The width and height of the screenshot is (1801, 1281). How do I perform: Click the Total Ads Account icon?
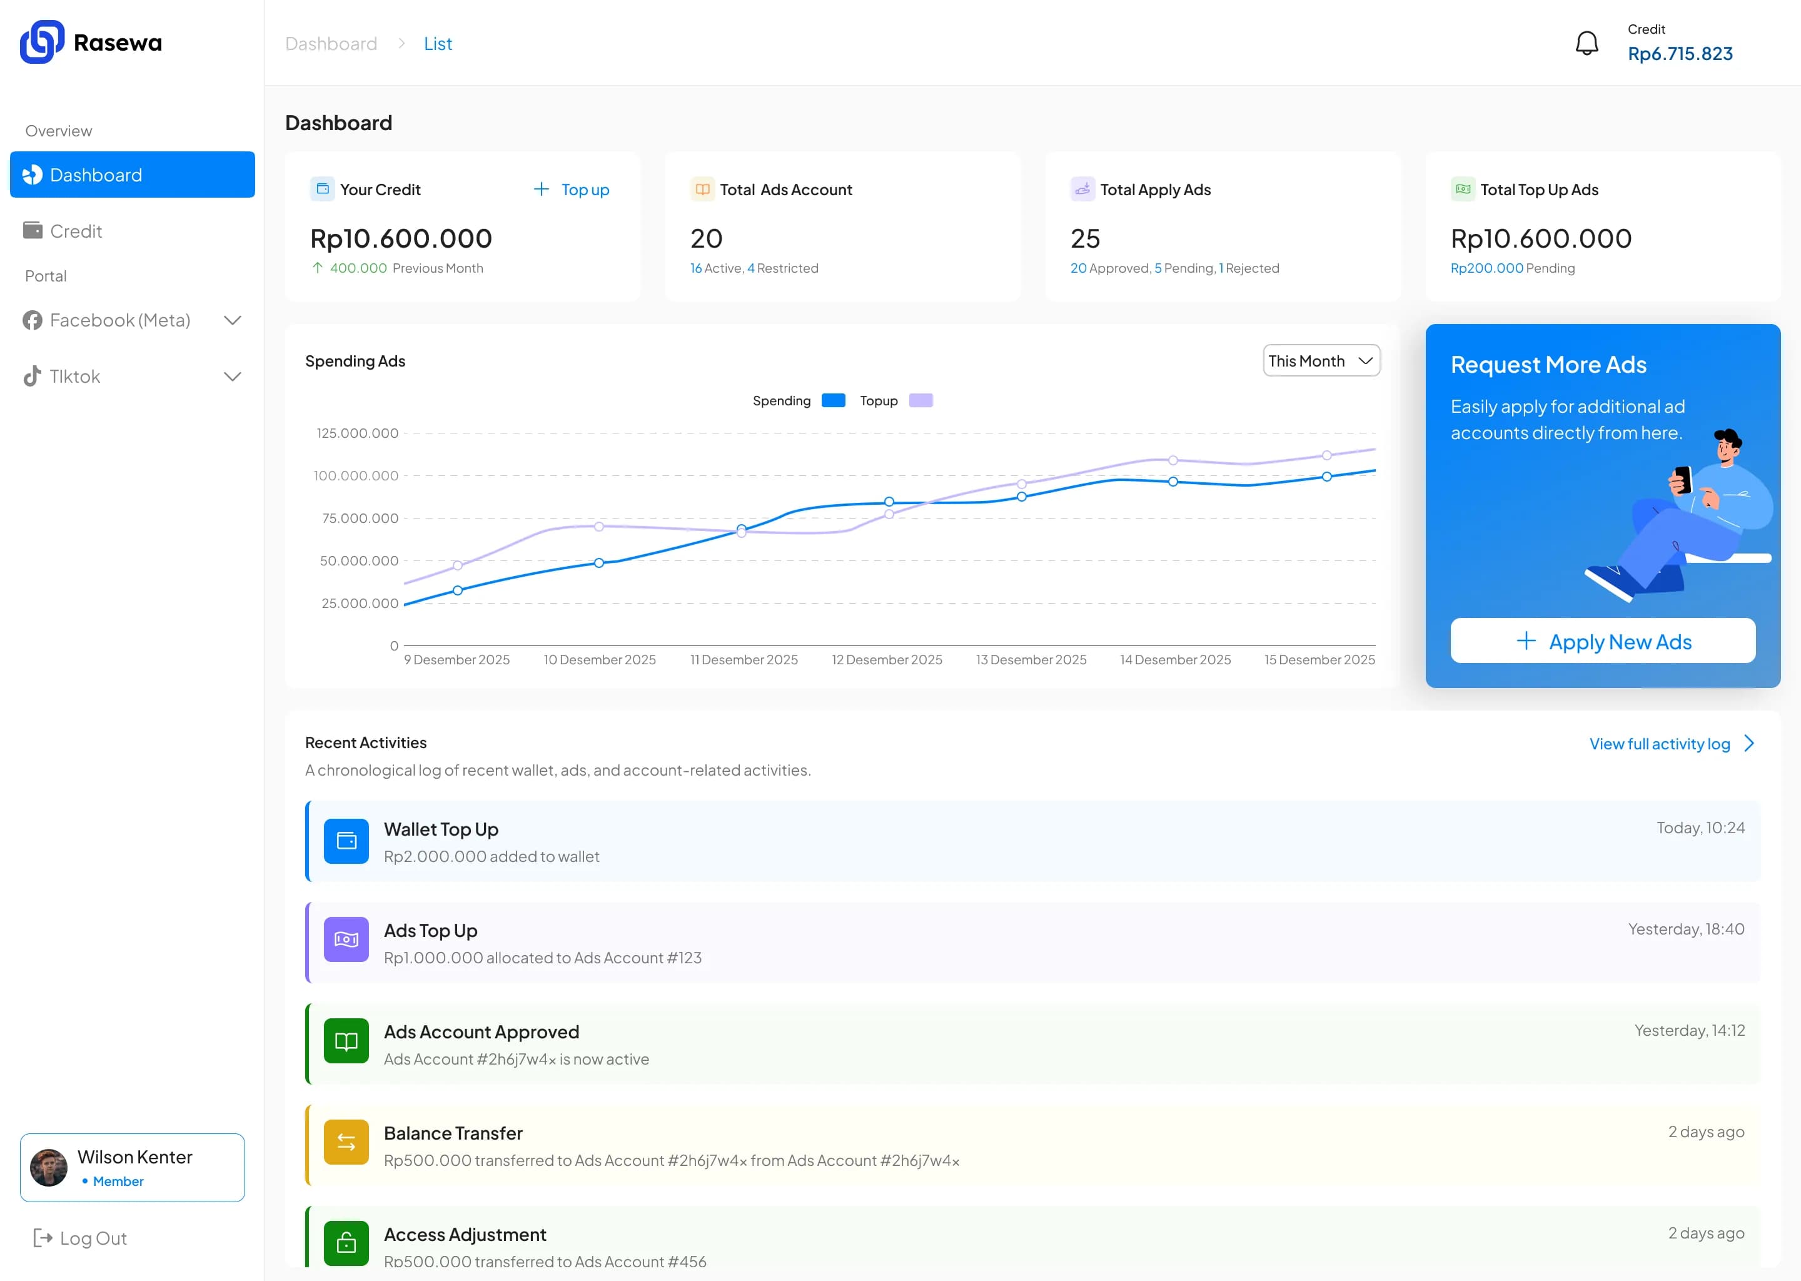point(703,188)
